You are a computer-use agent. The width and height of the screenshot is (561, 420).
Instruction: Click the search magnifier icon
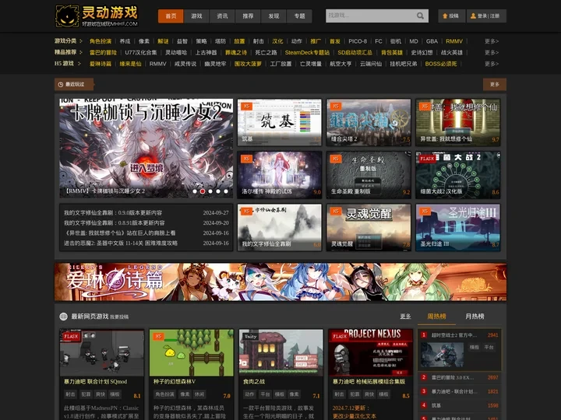coord(420,16)
